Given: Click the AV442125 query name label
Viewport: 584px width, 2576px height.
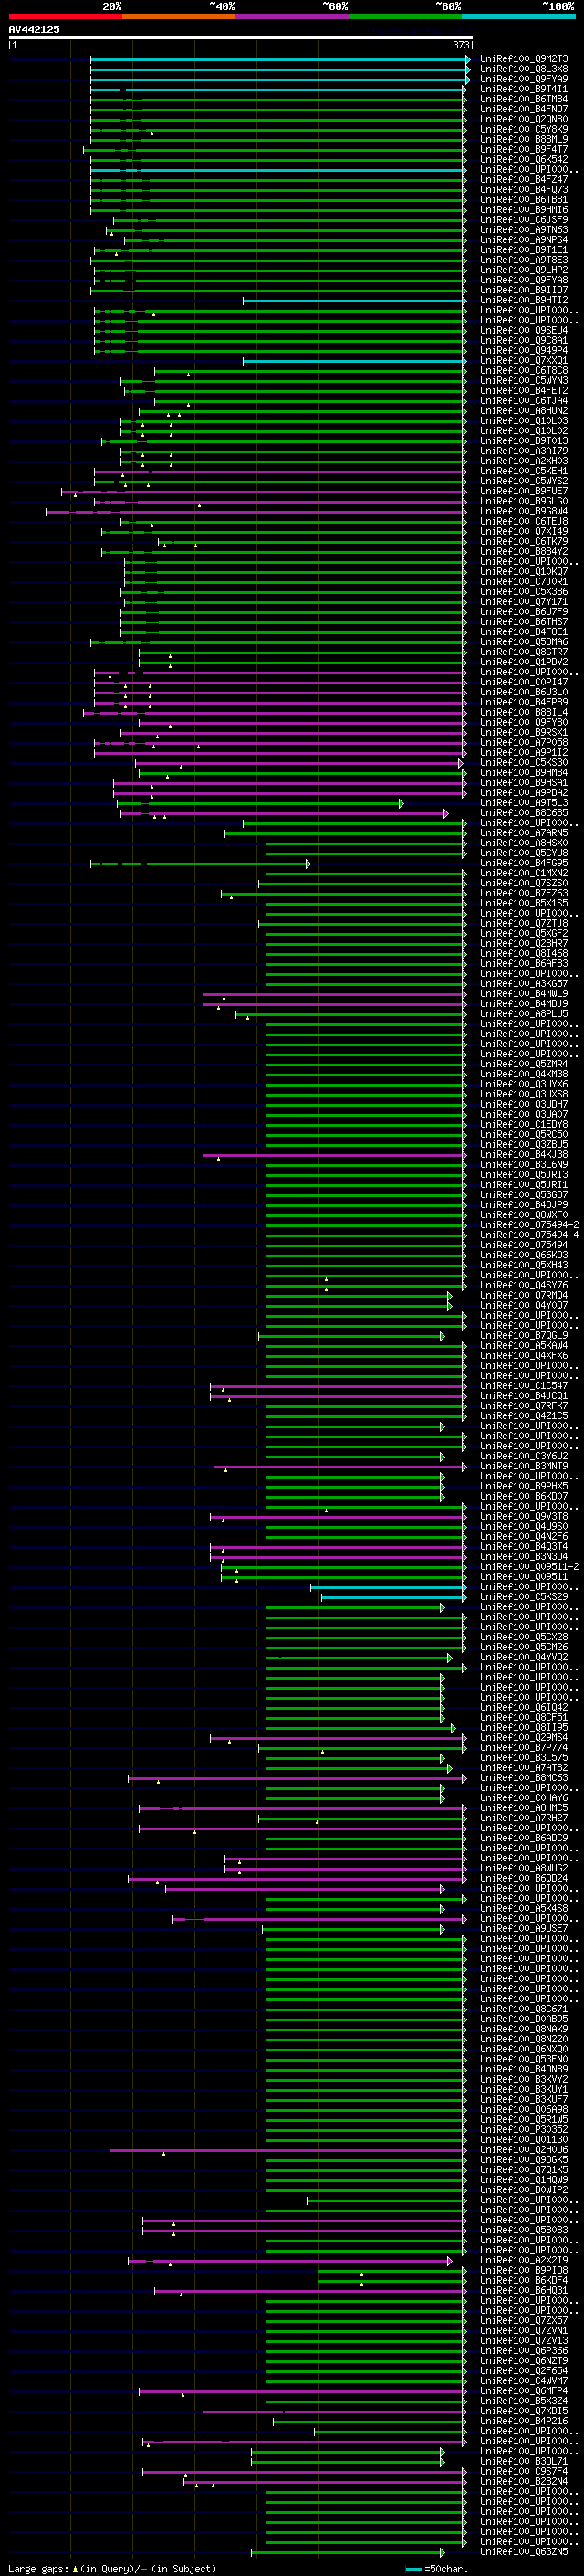Looking at the screenshot, I should (34, 29).
